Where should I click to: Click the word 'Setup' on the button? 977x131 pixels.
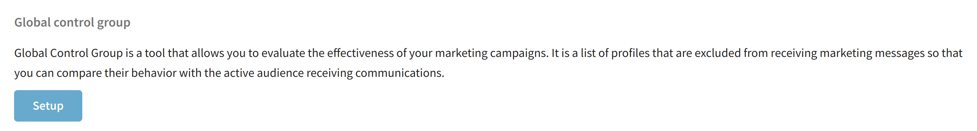pos(48,106)
